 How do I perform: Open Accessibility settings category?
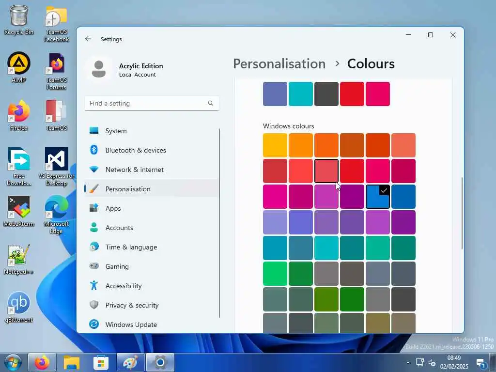(151, 286)
